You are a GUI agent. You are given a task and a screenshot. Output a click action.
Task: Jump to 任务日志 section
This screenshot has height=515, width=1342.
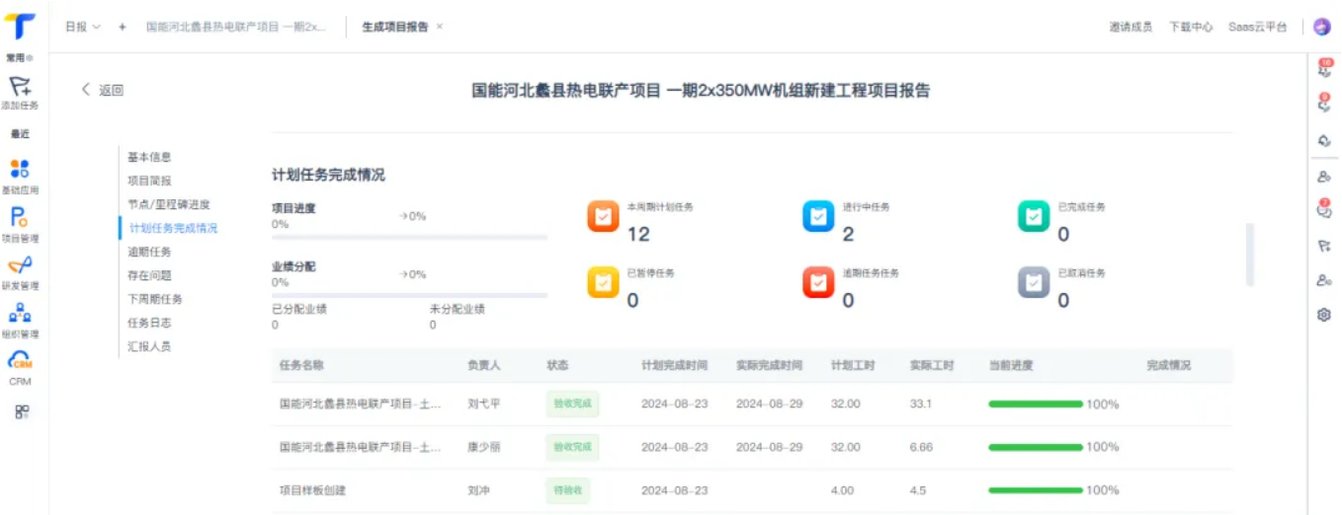(149, 323)
